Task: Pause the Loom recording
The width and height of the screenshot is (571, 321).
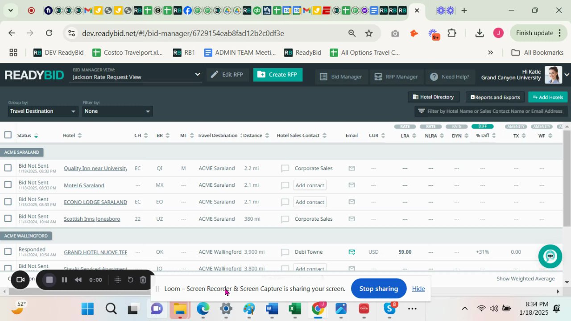Action: point(64,280)
